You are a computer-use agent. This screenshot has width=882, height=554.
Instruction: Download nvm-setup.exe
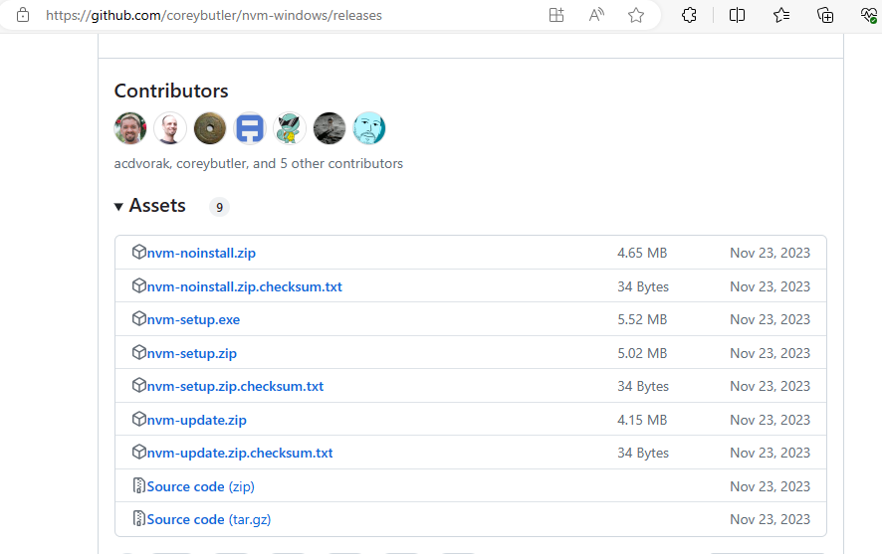pyautogui.click(x=193, y=319)
